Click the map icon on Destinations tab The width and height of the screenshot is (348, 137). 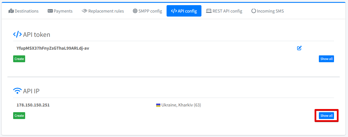(x=11, y=11)
